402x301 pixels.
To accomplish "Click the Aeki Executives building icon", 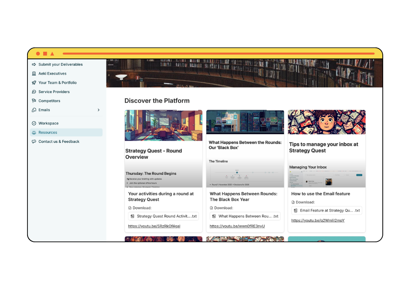I will point(34,73).
